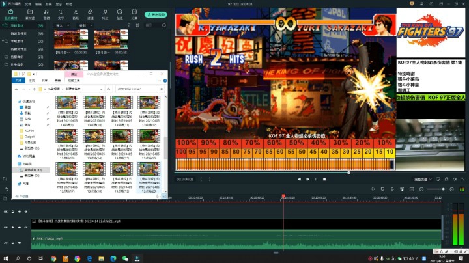Refresh the File Explorer folder
This screenshot has height=263, width=469.
[109, 89]
